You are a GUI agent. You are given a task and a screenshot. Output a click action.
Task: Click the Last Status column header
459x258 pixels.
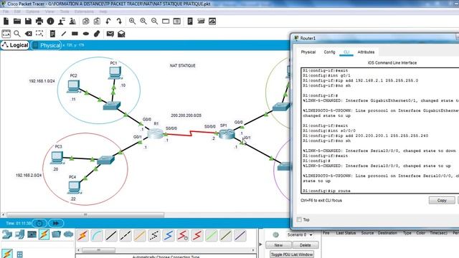point(346,233)
